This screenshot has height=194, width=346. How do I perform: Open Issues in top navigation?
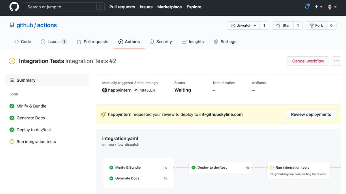146,7
